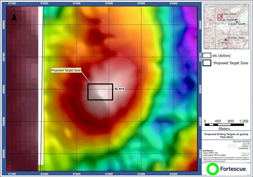Click the 673000 easting label along the top border
Viewport: 253px width, 177px height.
(x=77, y=3)
